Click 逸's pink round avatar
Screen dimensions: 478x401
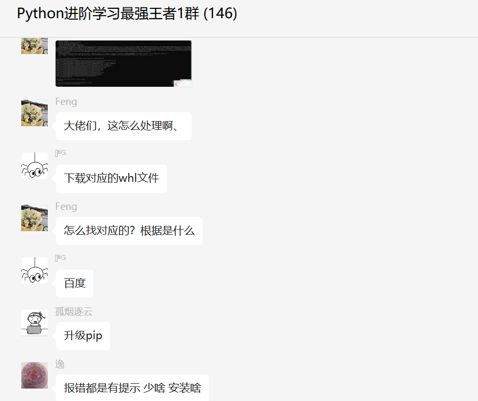pyautogui.click(x=34, y=375)
